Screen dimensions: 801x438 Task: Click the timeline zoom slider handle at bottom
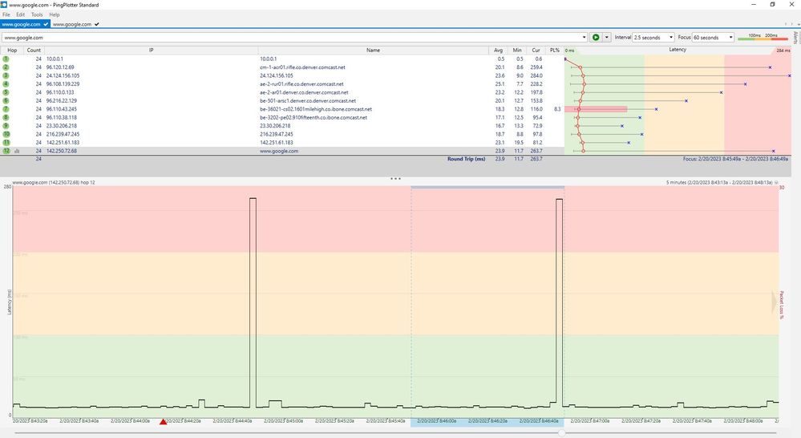[x=561, y=433]
